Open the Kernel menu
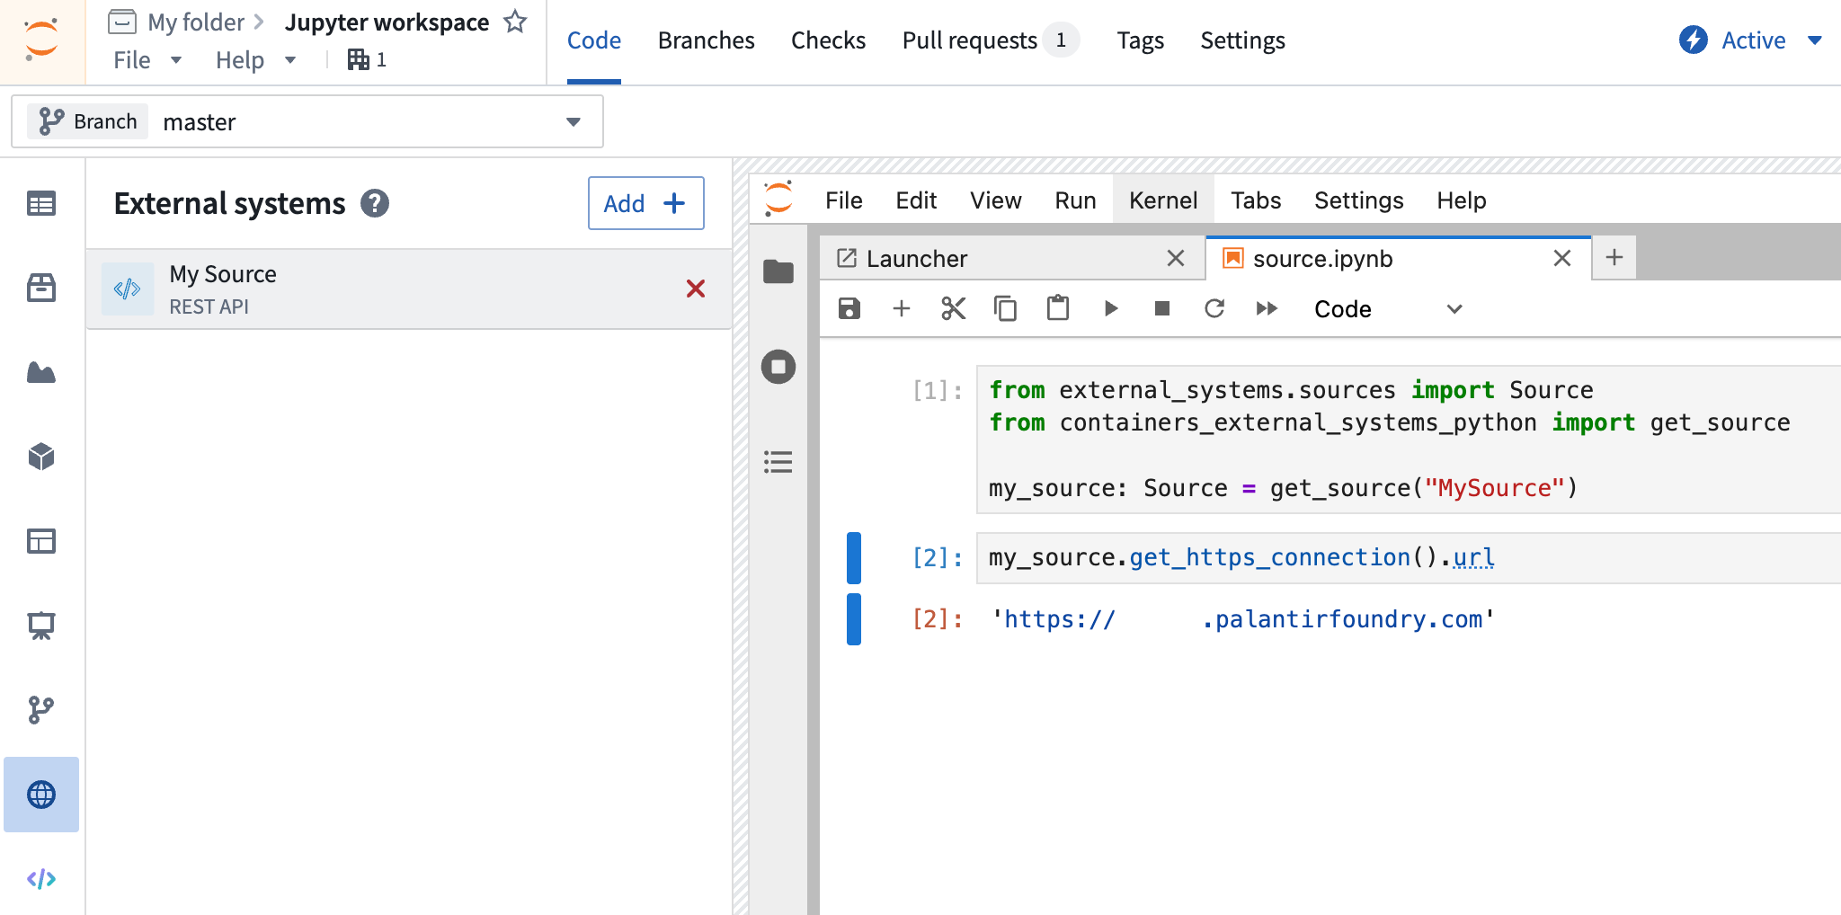This screenshot has width=1841, height=915. tap(1162, 200)
